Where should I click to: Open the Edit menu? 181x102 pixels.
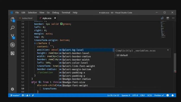(23, 12)
